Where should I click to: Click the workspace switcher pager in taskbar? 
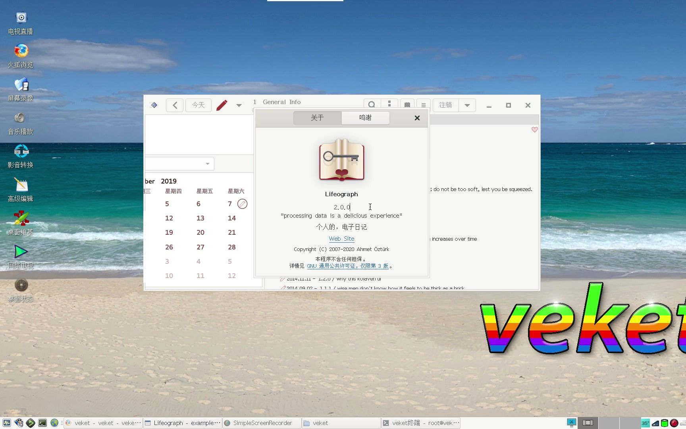(609, 423)
